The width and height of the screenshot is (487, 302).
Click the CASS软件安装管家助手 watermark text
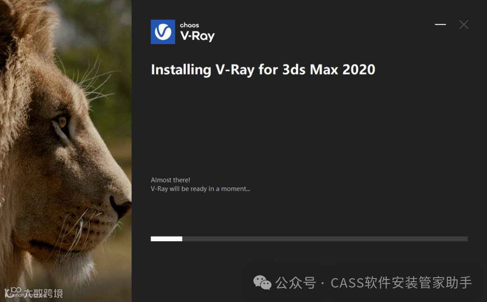[401, 283]
